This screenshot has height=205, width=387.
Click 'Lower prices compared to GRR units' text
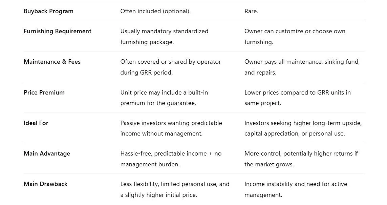(x=297, y=93)
